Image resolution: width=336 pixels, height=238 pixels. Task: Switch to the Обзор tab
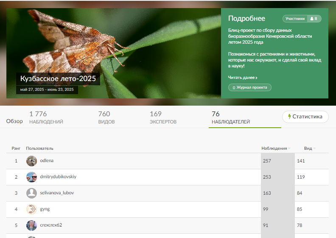[x=14, y=121]
